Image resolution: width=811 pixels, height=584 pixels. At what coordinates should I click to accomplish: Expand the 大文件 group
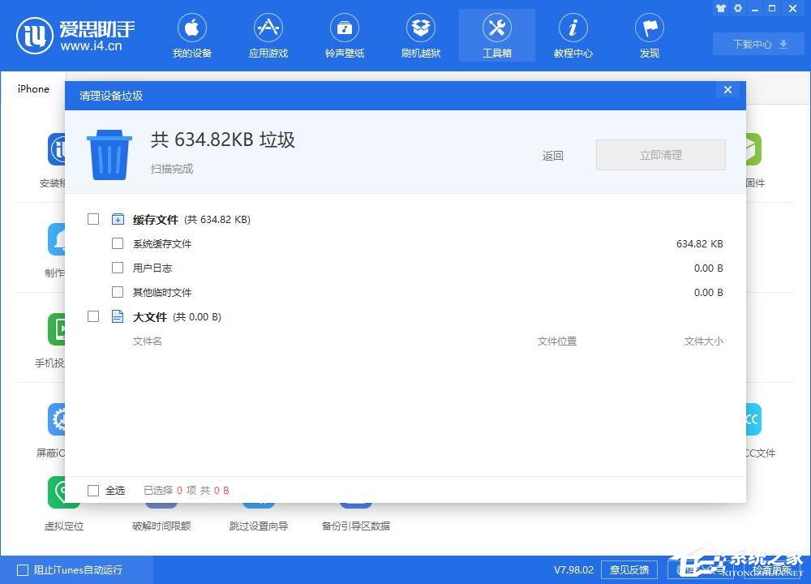coord(118,316)
